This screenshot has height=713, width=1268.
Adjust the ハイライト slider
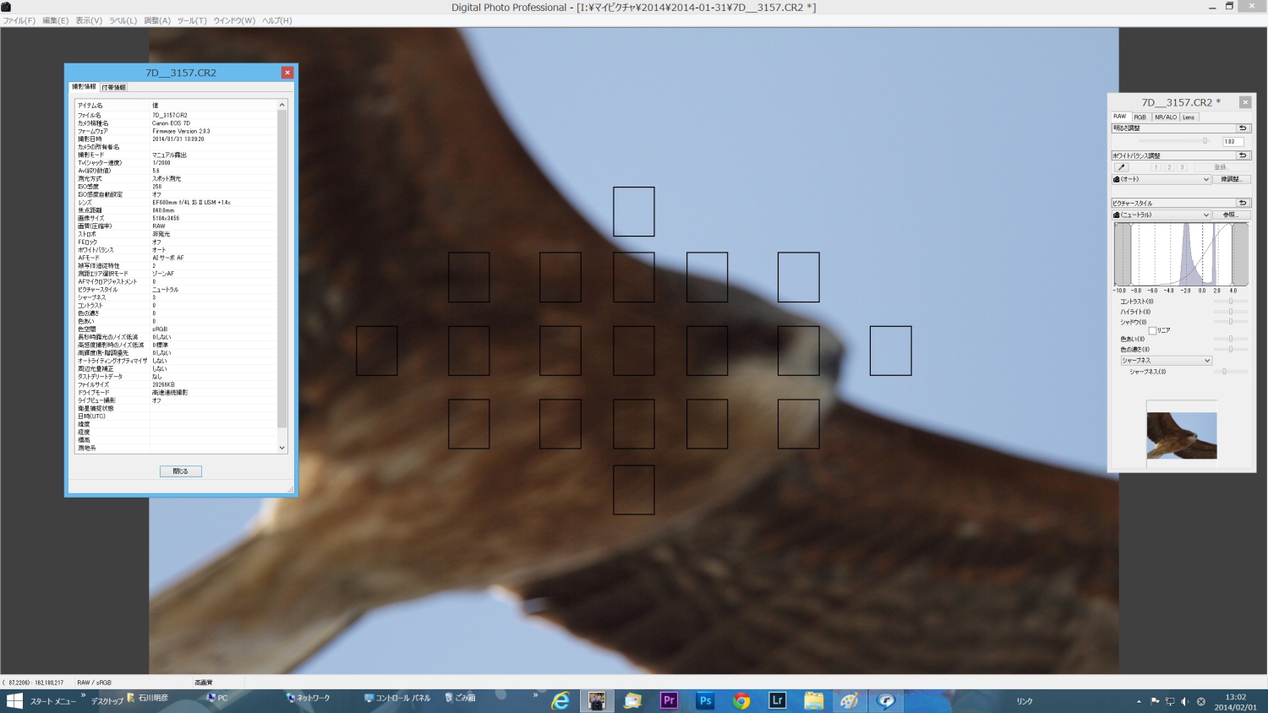1230,312
